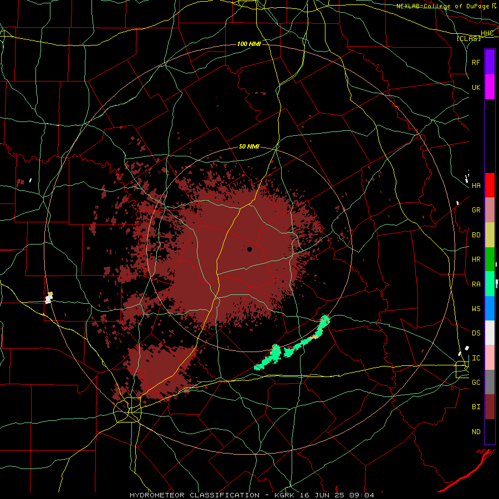This screenshot has height=499, width=499.
Task: Click the magenta UK legend color swatch
Action: 490,87
